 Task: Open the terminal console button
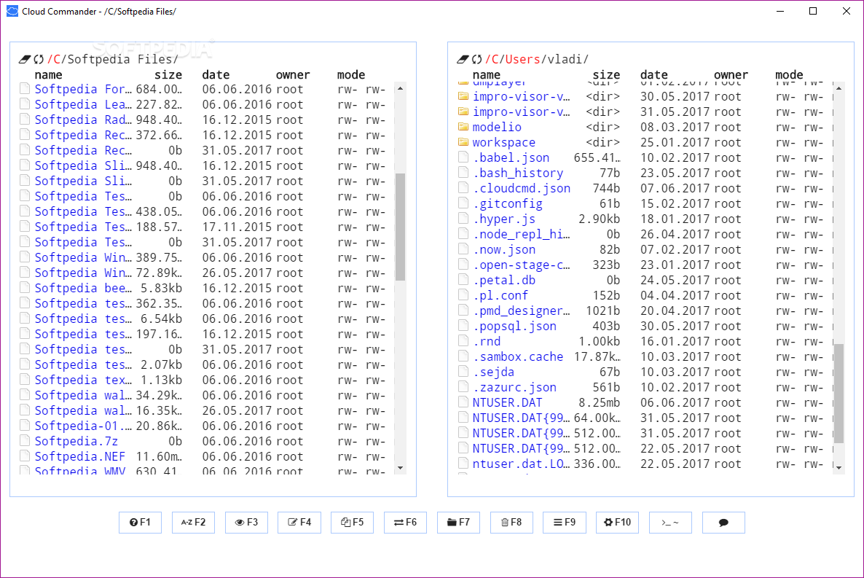(x=670, y=523)
